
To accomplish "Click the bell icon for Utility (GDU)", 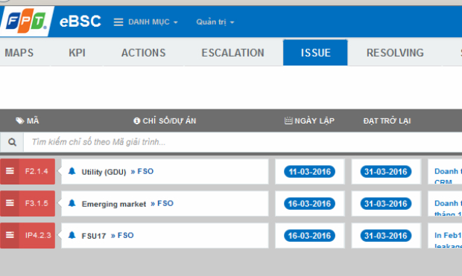I will 72,171.
